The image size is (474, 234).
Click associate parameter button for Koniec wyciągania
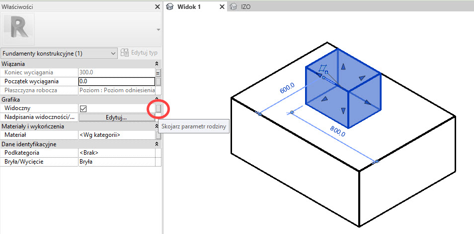pos(158,72)
